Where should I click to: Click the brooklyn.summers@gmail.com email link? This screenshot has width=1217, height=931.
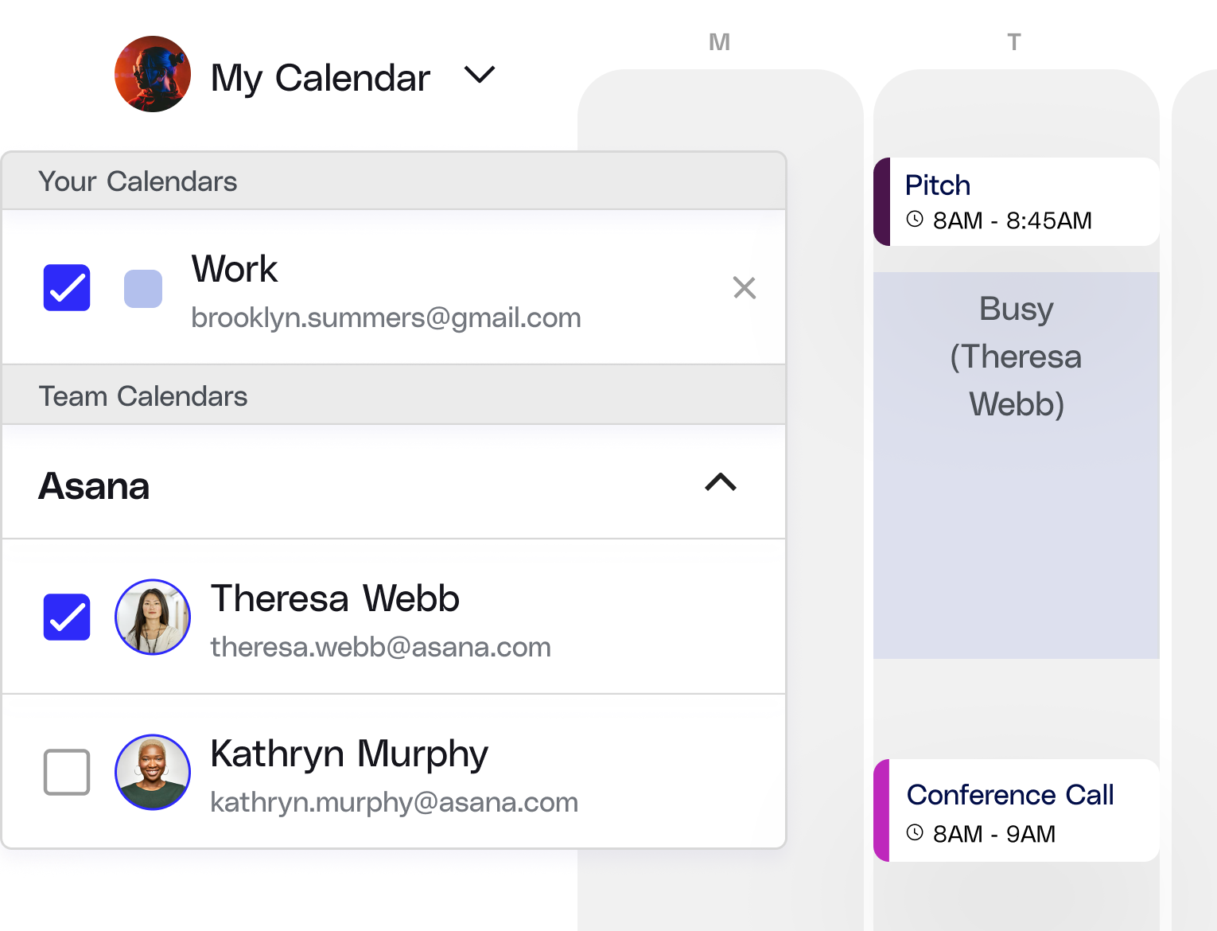[x=386, y=317]
